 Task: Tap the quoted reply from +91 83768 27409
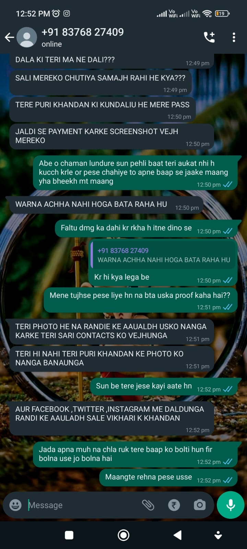click(x=163, y=255)
